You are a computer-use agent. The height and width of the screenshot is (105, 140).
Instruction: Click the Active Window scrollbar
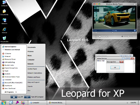pyautogui.click(x=134, y=66)
